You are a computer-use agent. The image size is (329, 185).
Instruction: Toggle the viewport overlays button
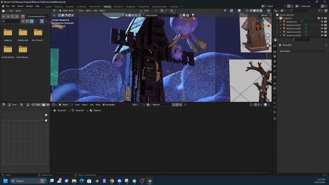239,10
